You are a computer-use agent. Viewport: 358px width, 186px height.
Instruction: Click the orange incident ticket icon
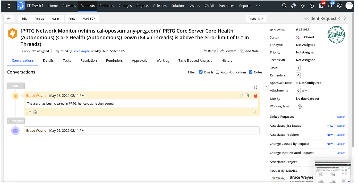click(13, 33)
